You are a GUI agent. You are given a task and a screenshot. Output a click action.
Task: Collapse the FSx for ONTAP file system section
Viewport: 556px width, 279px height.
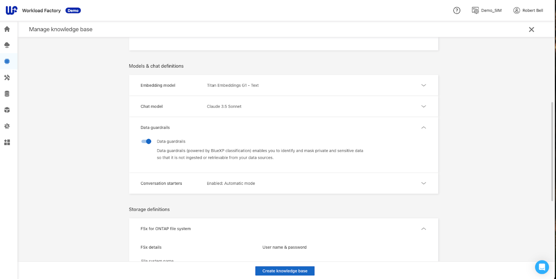pos(424,229)
